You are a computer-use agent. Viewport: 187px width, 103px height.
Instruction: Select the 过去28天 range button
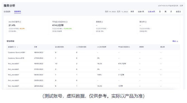[152, 12]
